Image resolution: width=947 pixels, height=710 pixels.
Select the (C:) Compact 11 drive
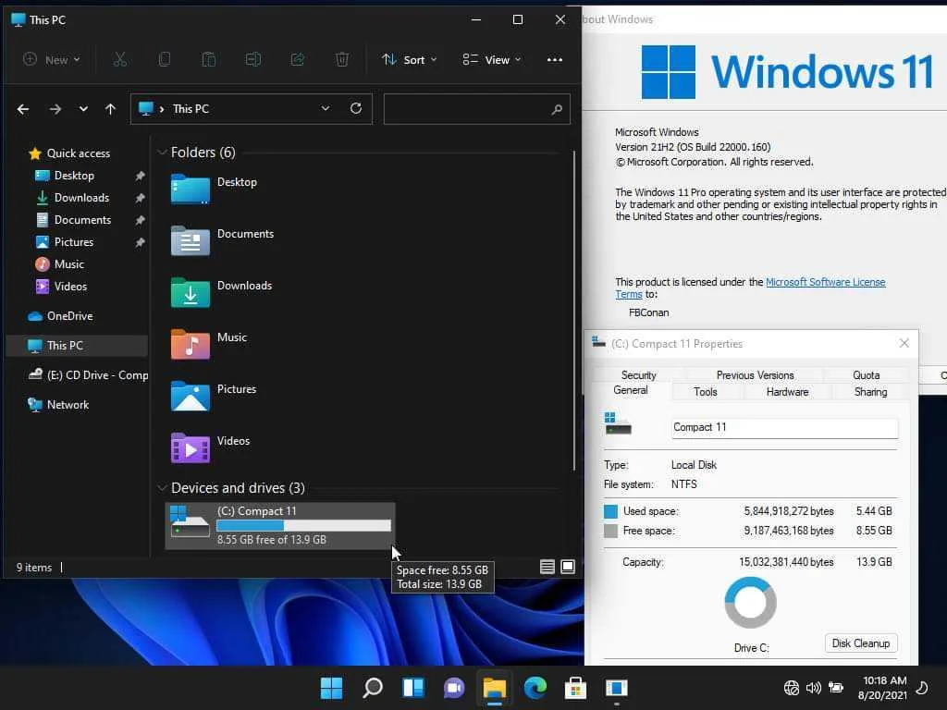pos(280,526)
